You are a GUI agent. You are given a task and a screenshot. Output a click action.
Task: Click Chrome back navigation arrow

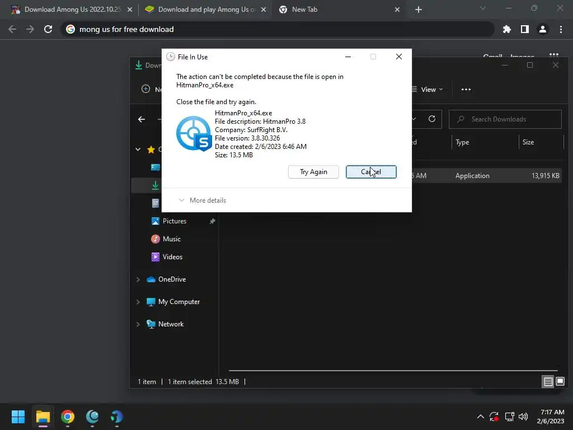click(12, 29)
